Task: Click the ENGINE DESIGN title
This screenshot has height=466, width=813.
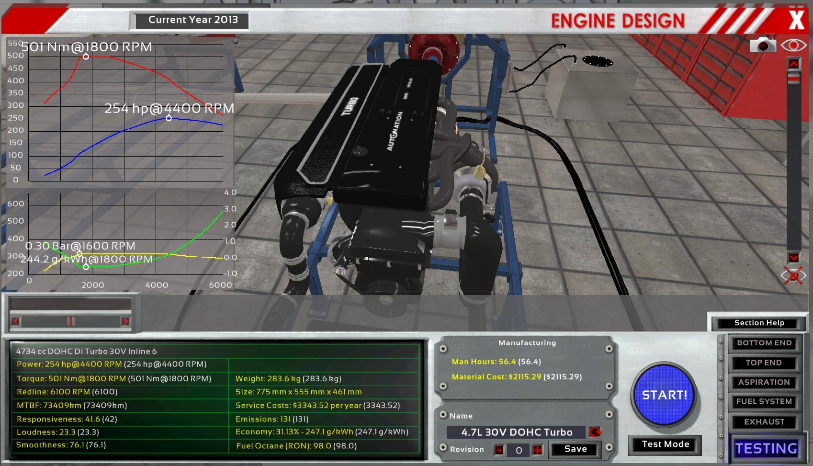Action: 618,21
